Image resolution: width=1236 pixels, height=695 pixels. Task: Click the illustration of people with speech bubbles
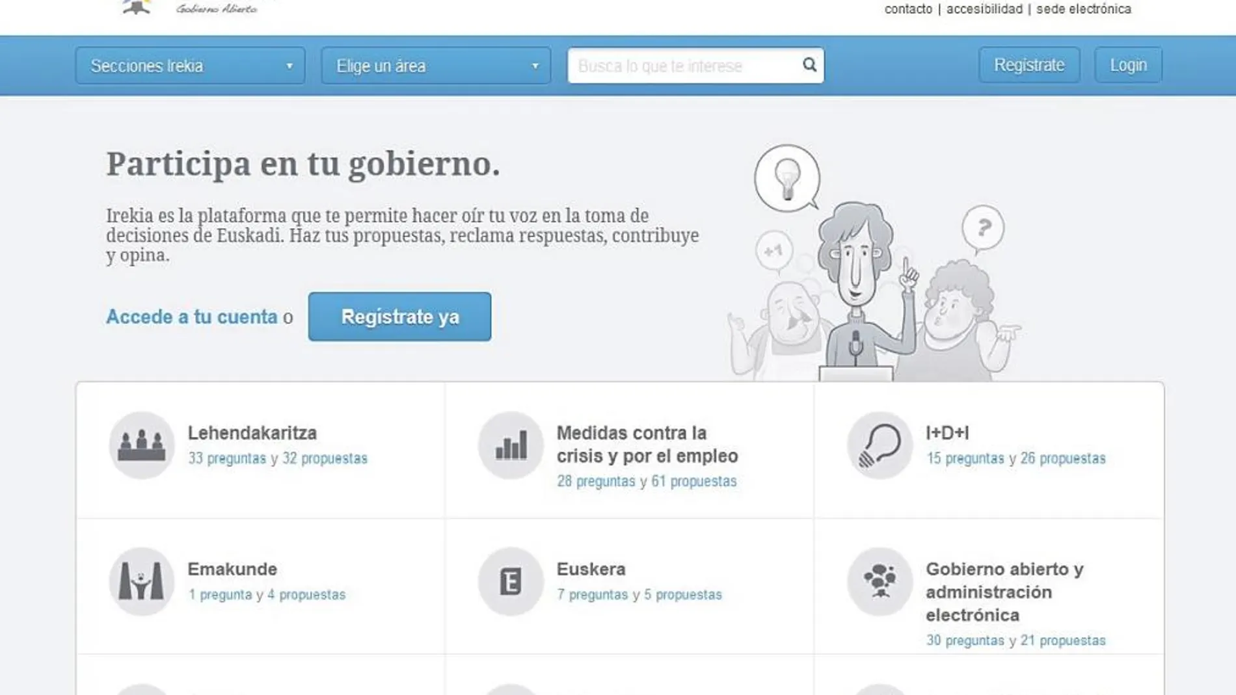pyautogui.click(x=874, y=263)
